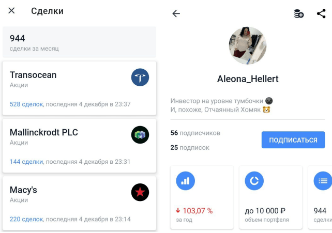This screenshot has height=233, width=332.
Task: Tap the Aleona_Hellert profile photo
Action: (248, 45)
